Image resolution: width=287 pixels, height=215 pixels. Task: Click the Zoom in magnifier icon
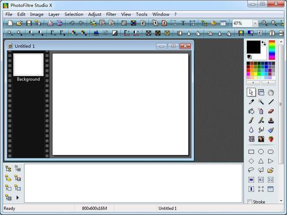(x=265, y=24)
